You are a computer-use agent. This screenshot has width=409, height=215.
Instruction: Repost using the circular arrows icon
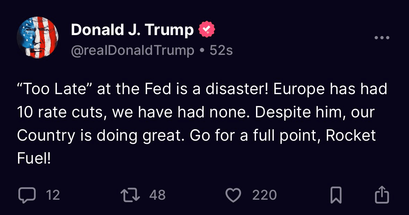(130, 195)
